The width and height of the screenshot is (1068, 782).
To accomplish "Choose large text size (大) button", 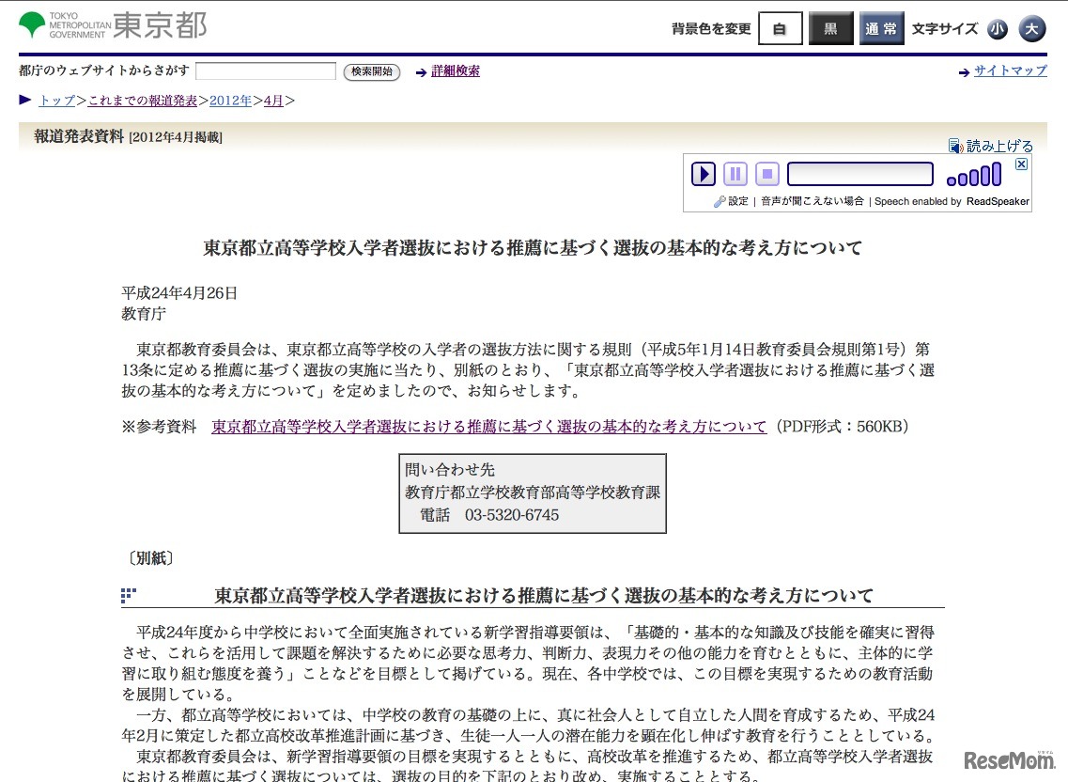I will (x=1031, y=29).
